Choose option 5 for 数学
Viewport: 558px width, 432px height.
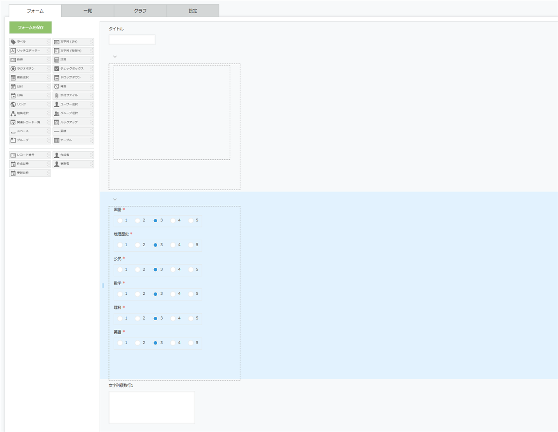click(191, 294)
